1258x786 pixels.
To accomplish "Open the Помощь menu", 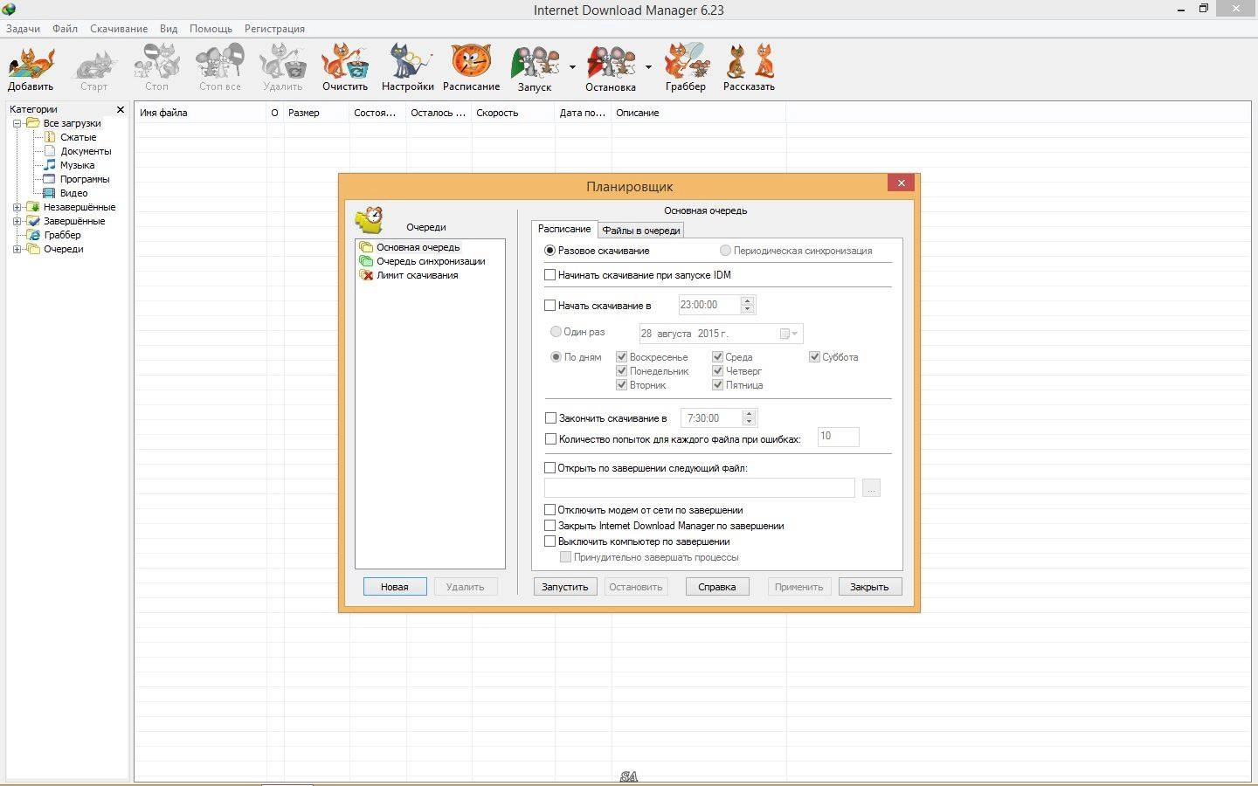I will click(211, 29).
